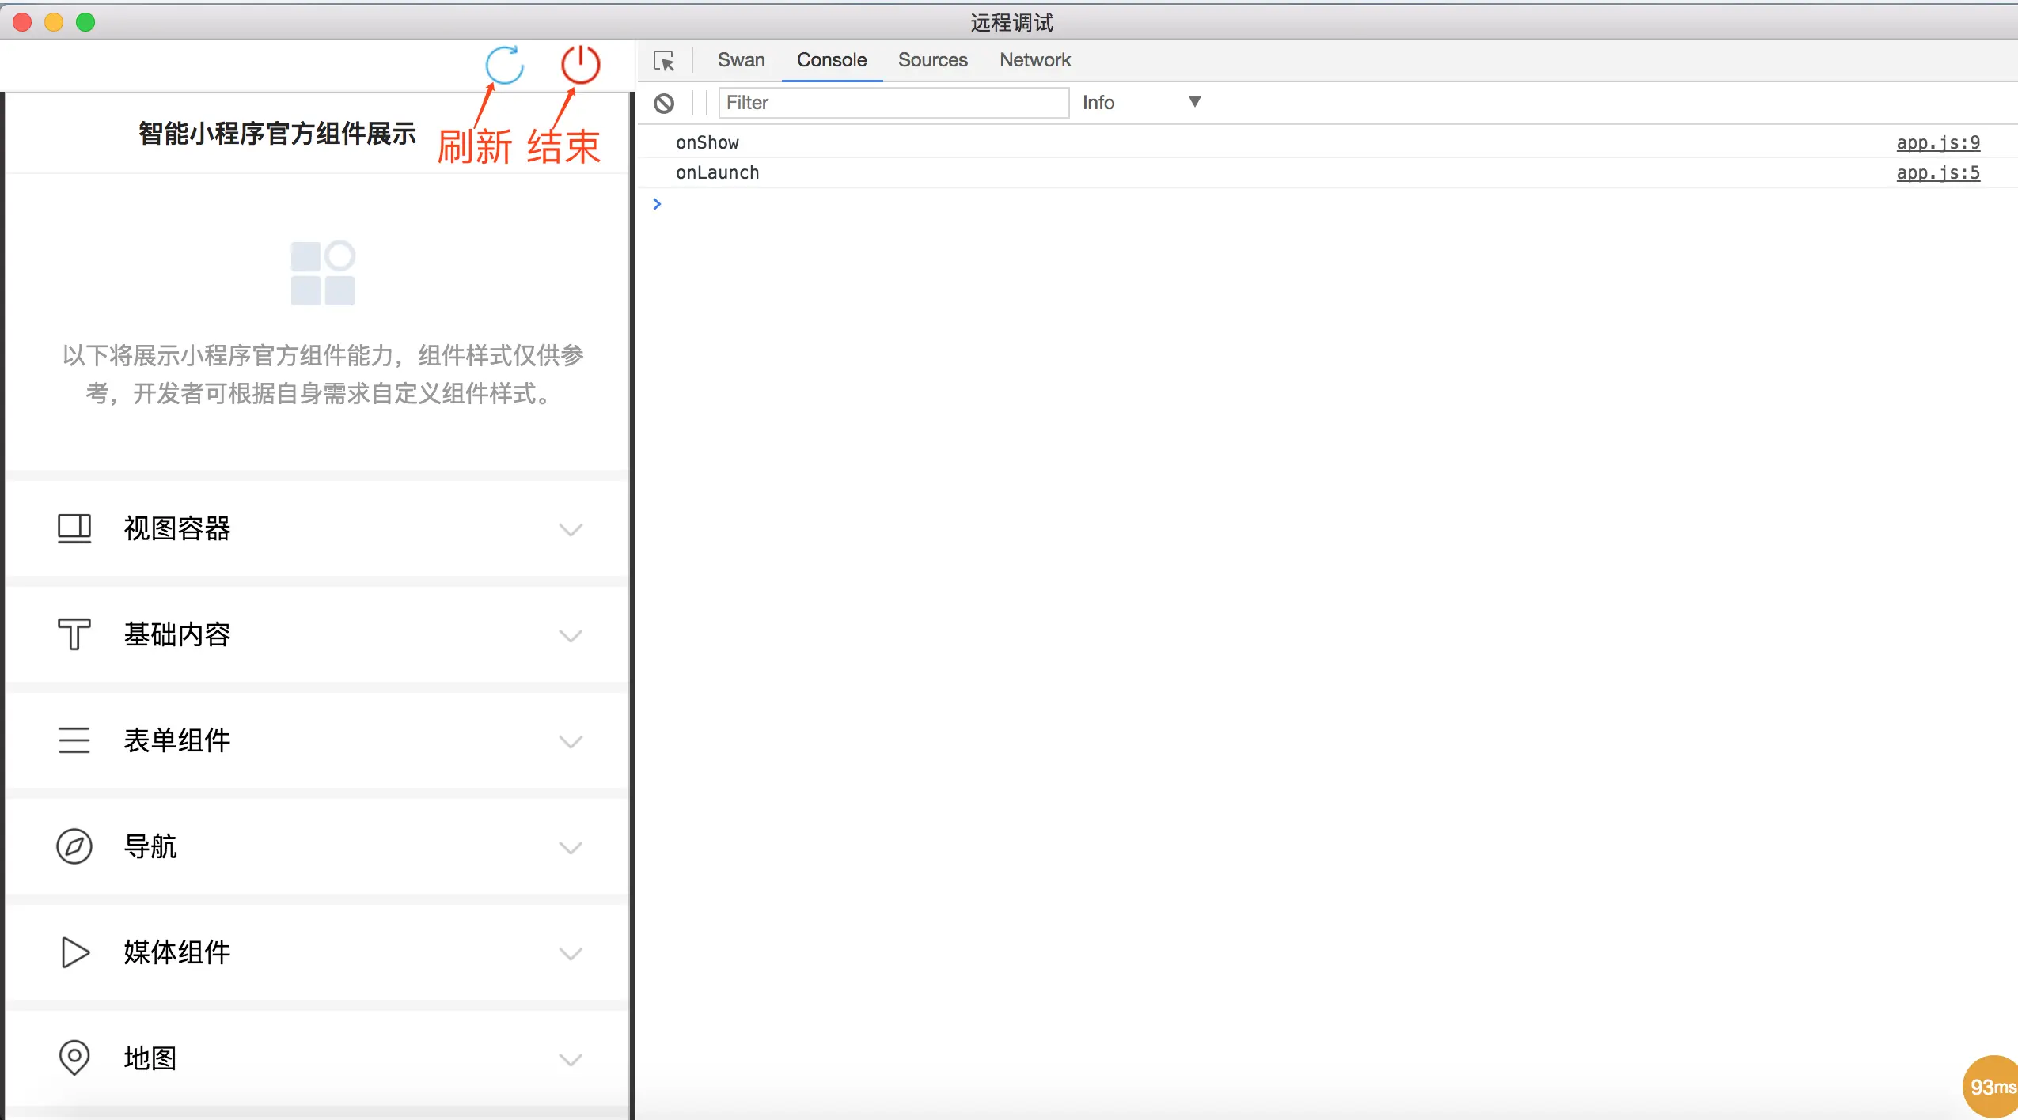This screenshot has width=2018, height=1120.
Task: Expand the 地图 section chevron
Action: 571,1059
